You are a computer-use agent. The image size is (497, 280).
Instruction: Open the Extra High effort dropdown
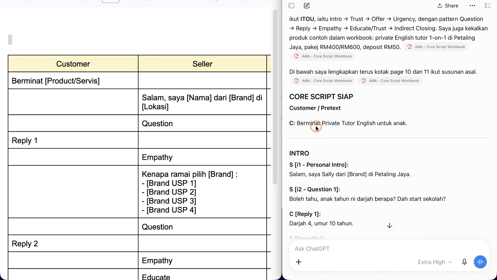[x=435, y=262]
